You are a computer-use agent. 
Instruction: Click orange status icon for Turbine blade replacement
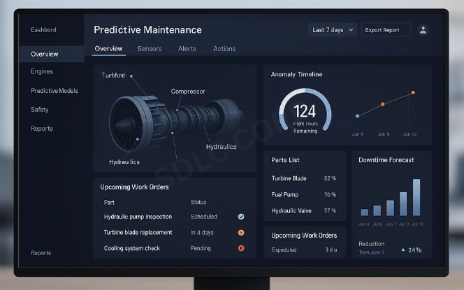click(x=241, y=232)
